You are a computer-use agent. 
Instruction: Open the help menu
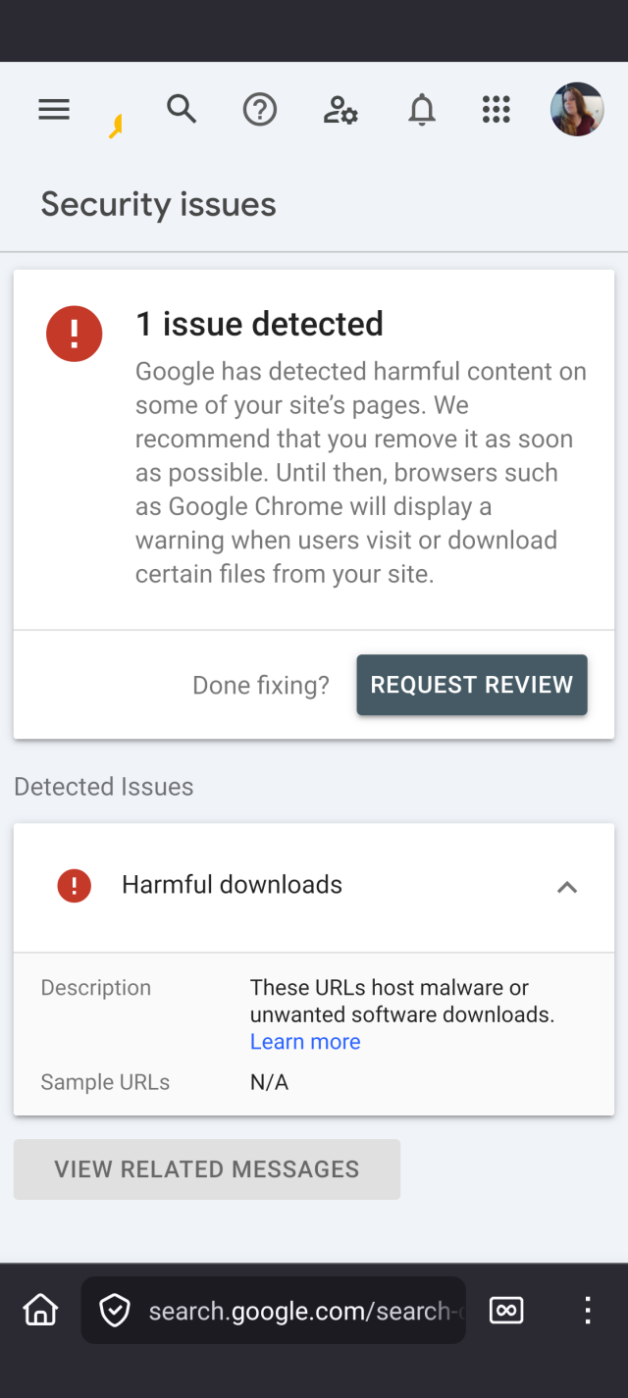[x=259, y=109]
